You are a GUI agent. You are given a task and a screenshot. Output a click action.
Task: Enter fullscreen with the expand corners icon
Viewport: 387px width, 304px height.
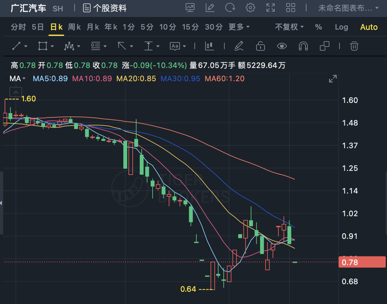pos(271,8)
